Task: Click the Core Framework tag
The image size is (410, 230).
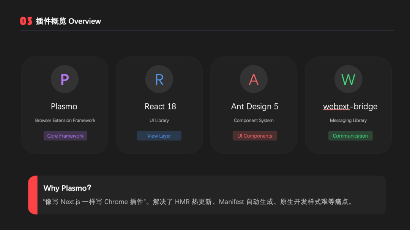Action: pos(65,136)
